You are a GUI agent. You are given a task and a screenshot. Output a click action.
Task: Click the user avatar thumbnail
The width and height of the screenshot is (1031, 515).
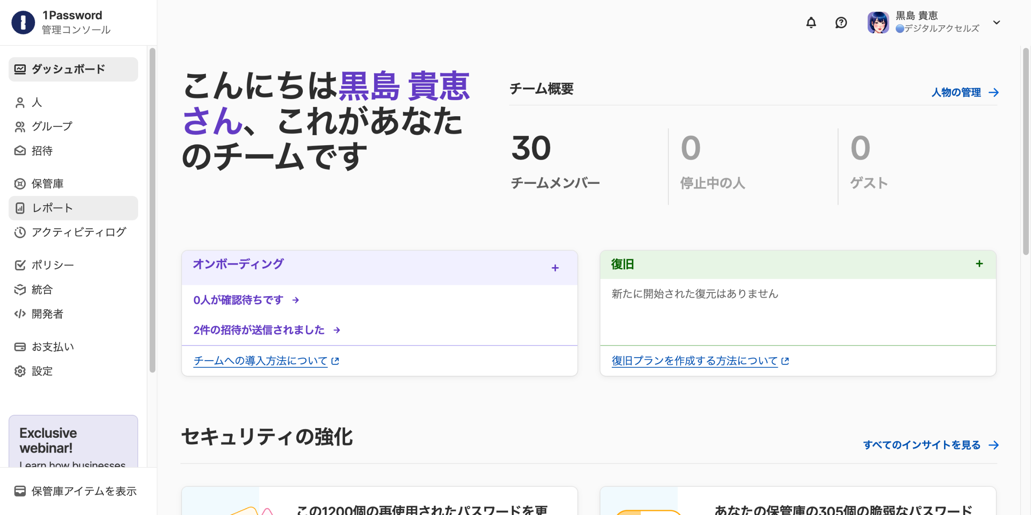click(x=878, y=23)
